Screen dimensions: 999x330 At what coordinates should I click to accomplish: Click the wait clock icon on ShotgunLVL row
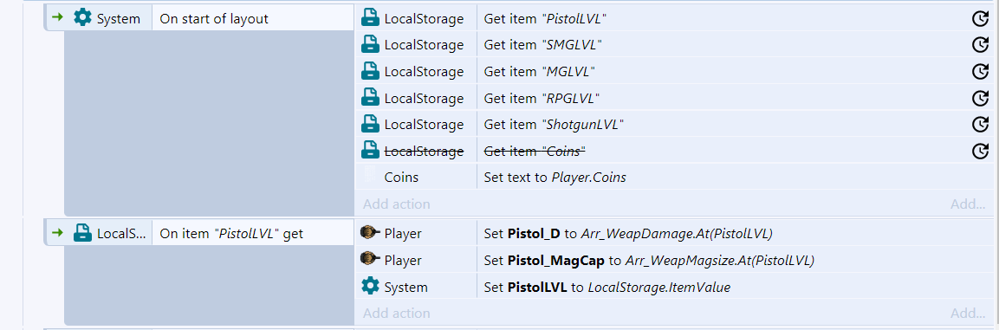point(979,124)
